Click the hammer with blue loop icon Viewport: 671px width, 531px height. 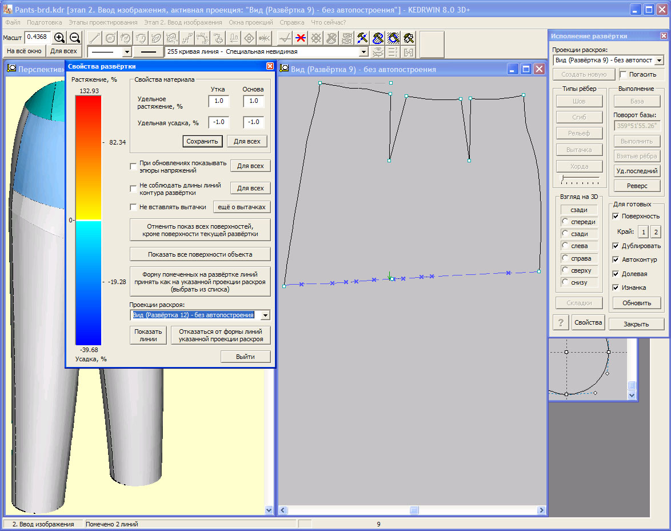point(378,38)
